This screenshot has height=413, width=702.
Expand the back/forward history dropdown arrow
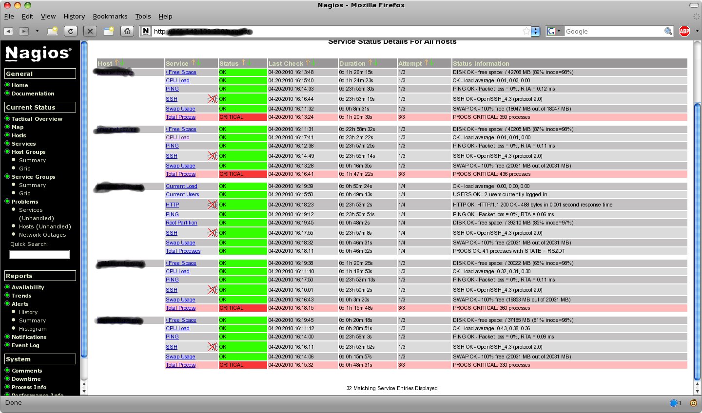click(x=37, y=31)
